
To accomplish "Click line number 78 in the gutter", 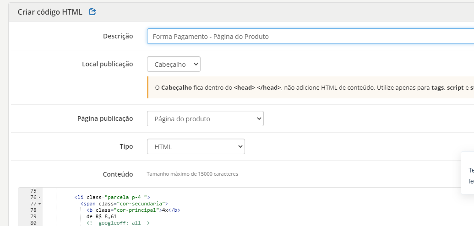I will coord(33,210).
